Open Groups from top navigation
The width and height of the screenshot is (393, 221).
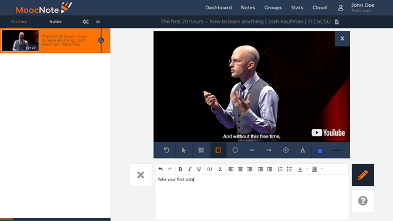pyautogui.click(x=273, y=7)
